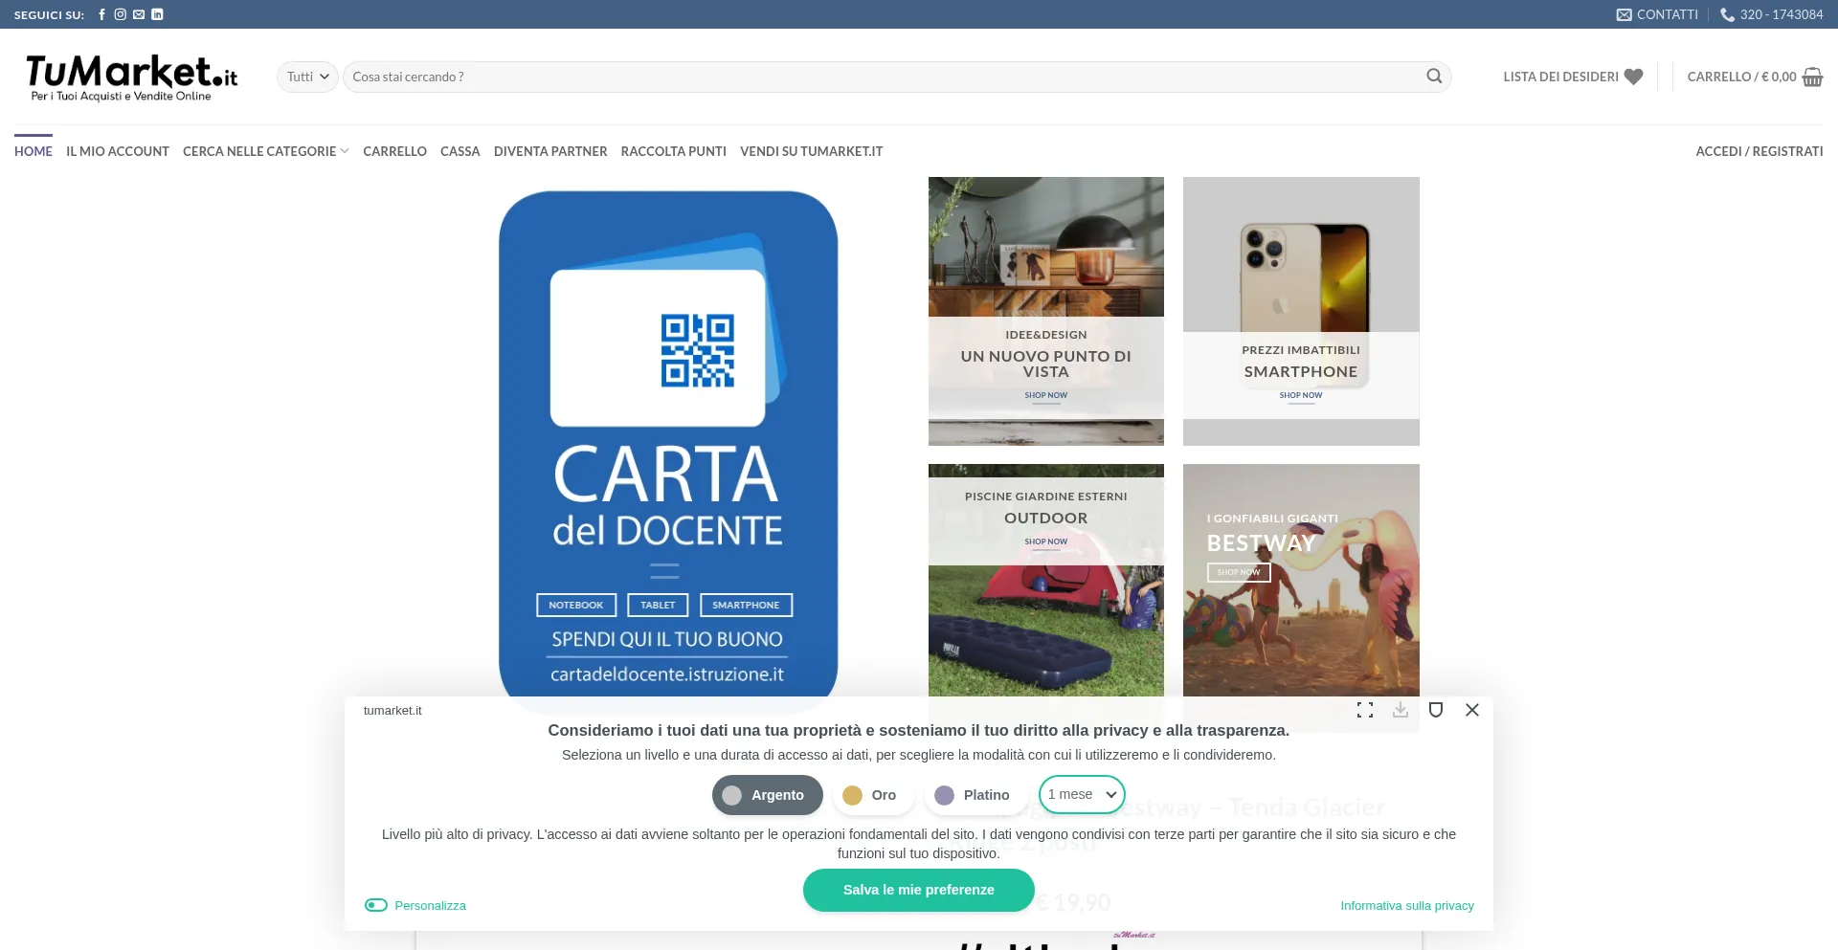Click cartadeldocente.istruzione.it text

pos(667,674)
